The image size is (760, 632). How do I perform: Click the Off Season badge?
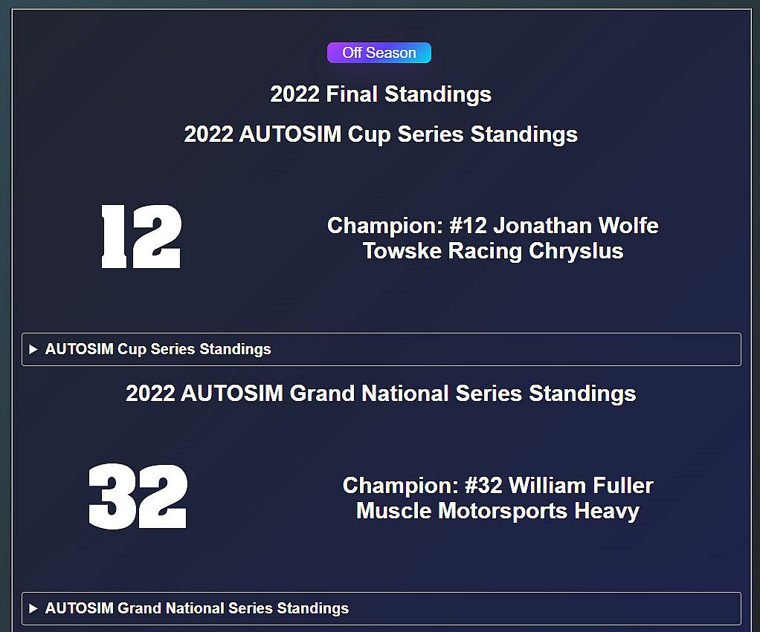(x=379, y=53)
